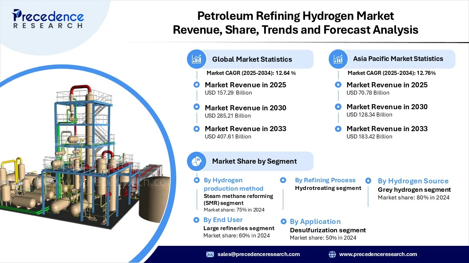Open sales@precedenceresearch.com email link
Viewport: 469px width, 263px height.
258,254
